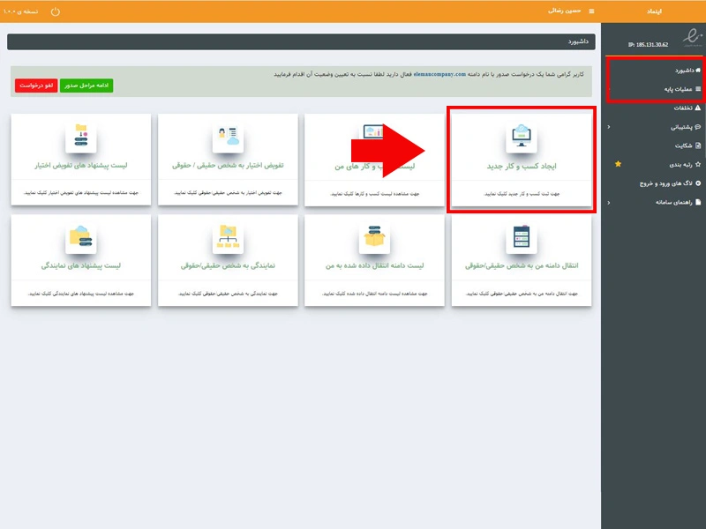Image resolution: width=706 pixels, height=529 pixels.
Task: Click description جهت مشاهده لیست پیشنهاد های تفویض اختیار
Action: click(x=81, y=193)
